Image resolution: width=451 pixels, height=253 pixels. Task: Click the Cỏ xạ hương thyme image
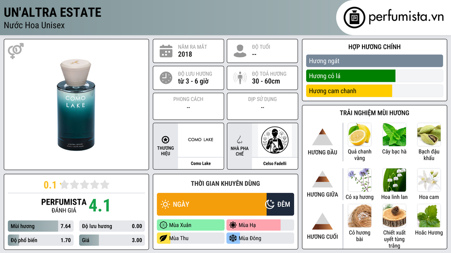[359, 180]
